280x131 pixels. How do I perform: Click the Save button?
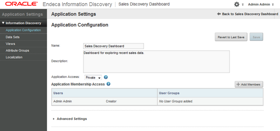256,37
